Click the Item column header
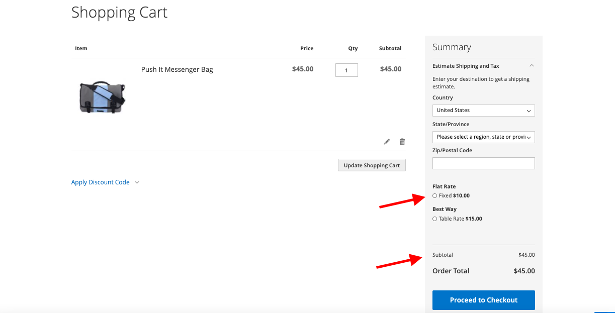This screenshot has width=615, height=313. click(x=81, y=48)
